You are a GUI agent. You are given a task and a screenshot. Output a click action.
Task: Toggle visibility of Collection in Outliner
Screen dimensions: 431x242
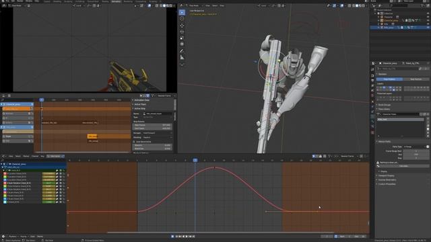pos(428,13)
